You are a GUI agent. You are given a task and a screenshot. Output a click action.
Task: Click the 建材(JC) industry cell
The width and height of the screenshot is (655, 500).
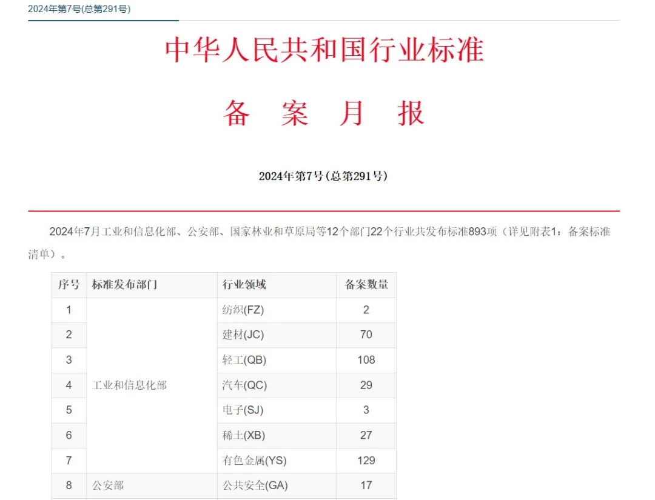tap(243, 335)
